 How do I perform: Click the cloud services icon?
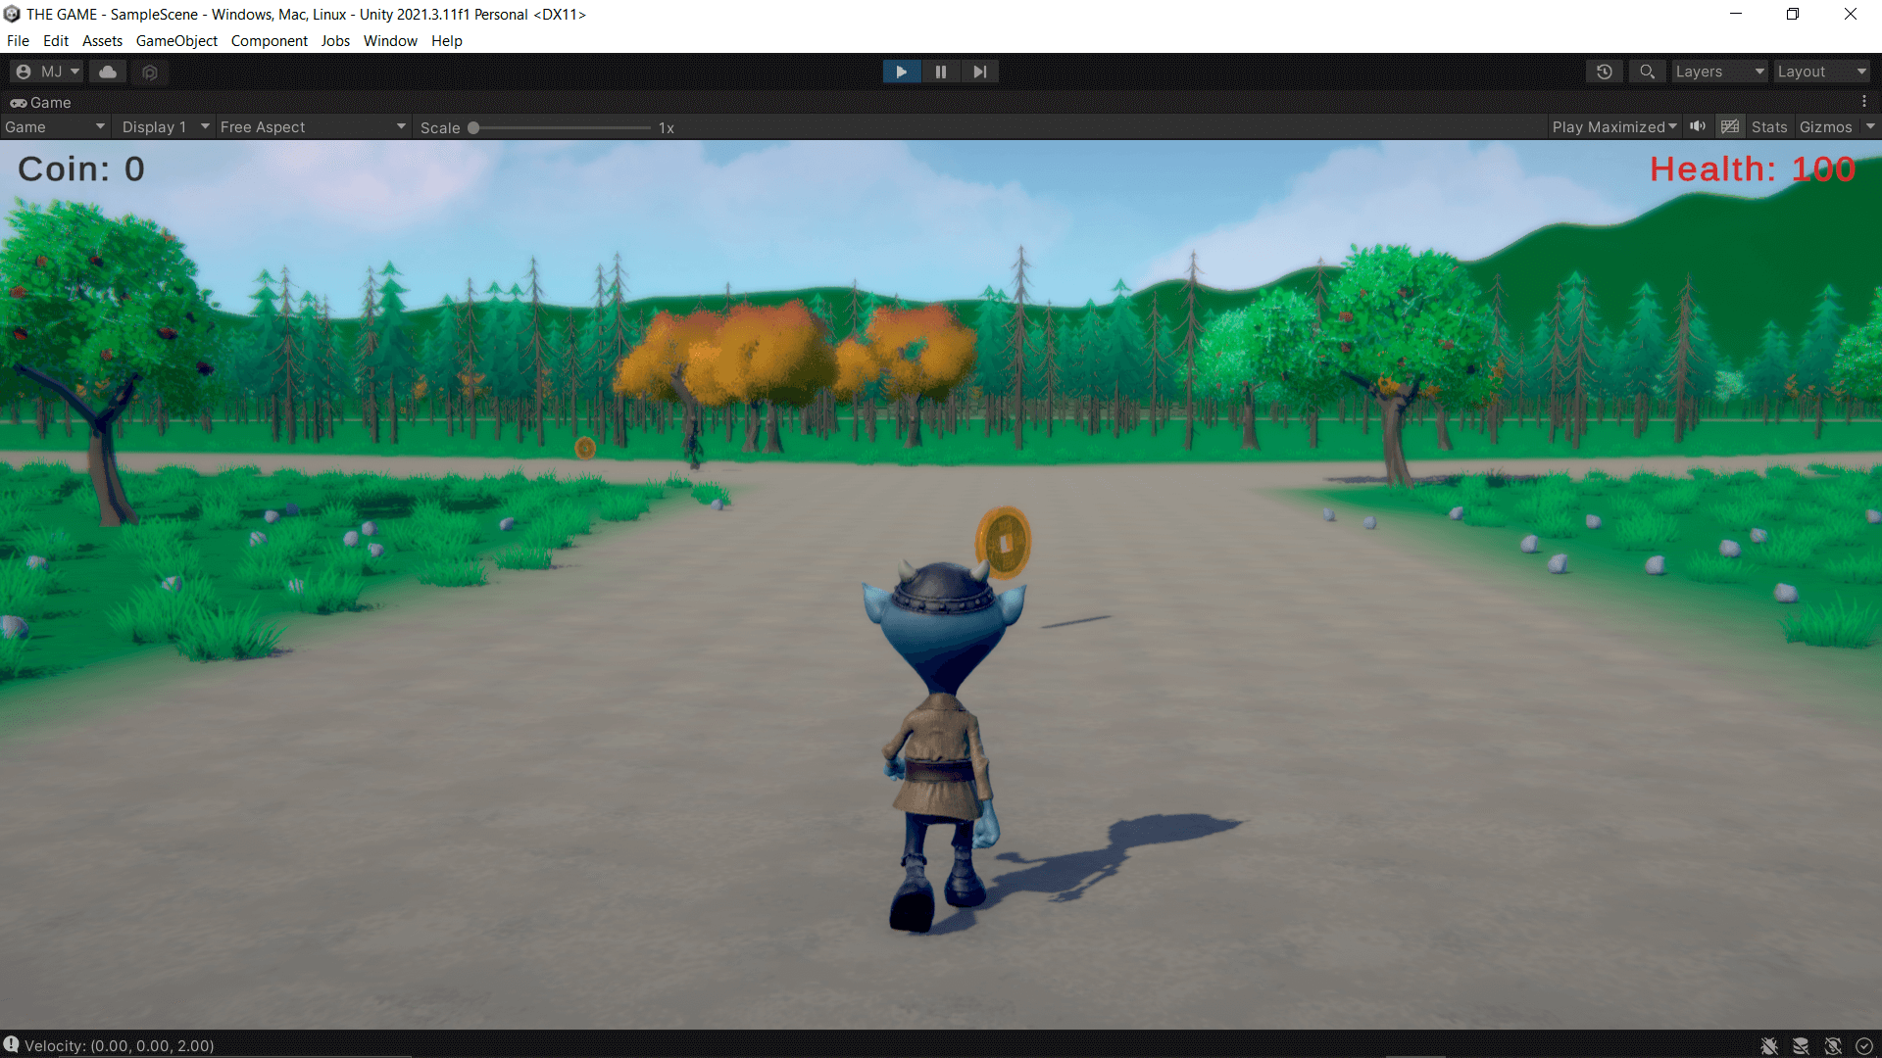tap(108, 72)
